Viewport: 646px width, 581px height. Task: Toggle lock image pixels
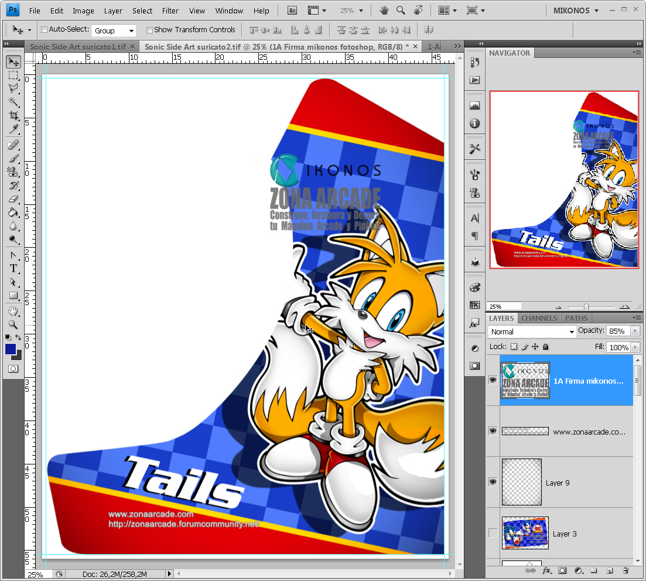pos(524,347)
